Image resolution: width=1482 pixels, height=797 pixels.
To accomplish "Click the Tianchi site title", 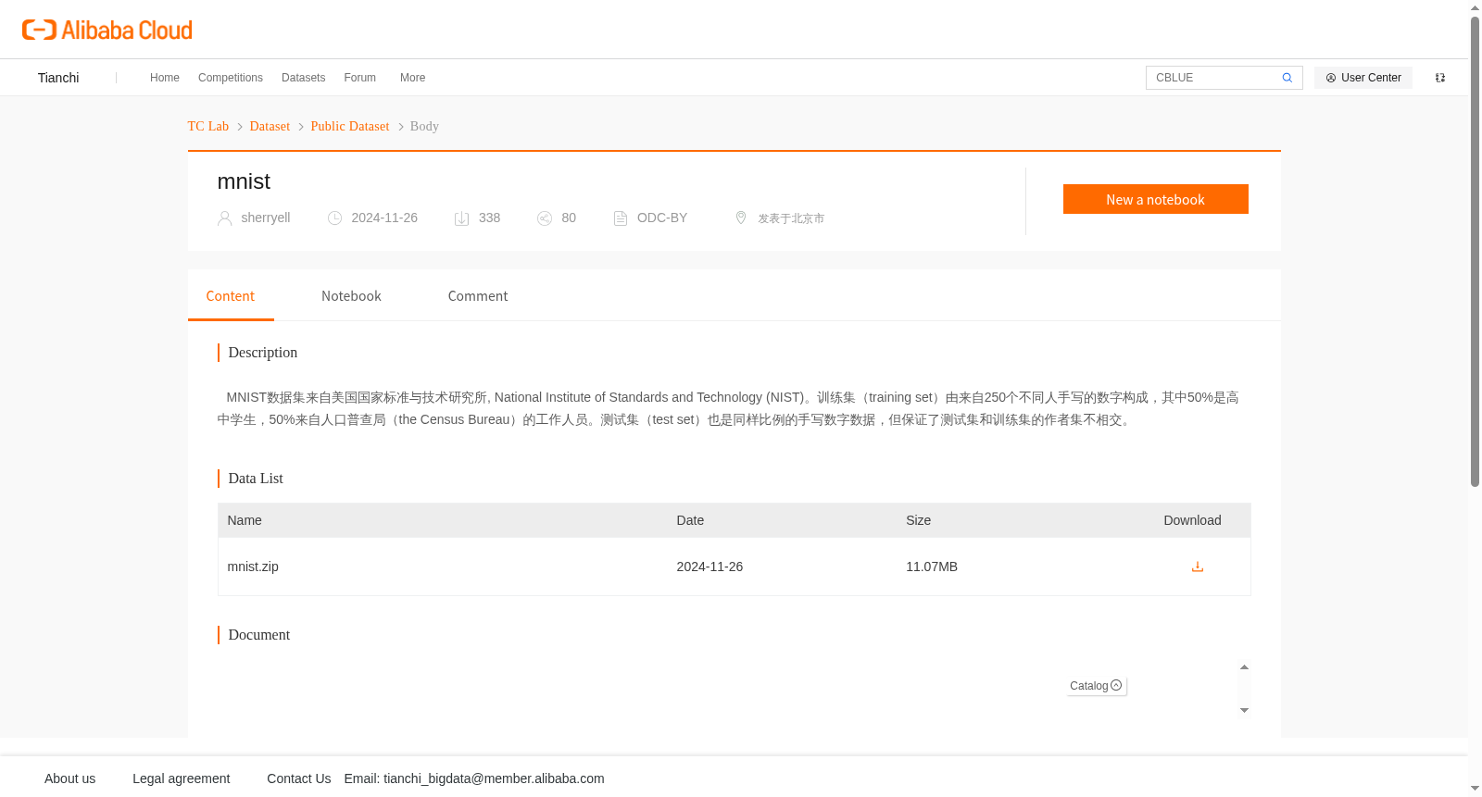I will 58,78.
